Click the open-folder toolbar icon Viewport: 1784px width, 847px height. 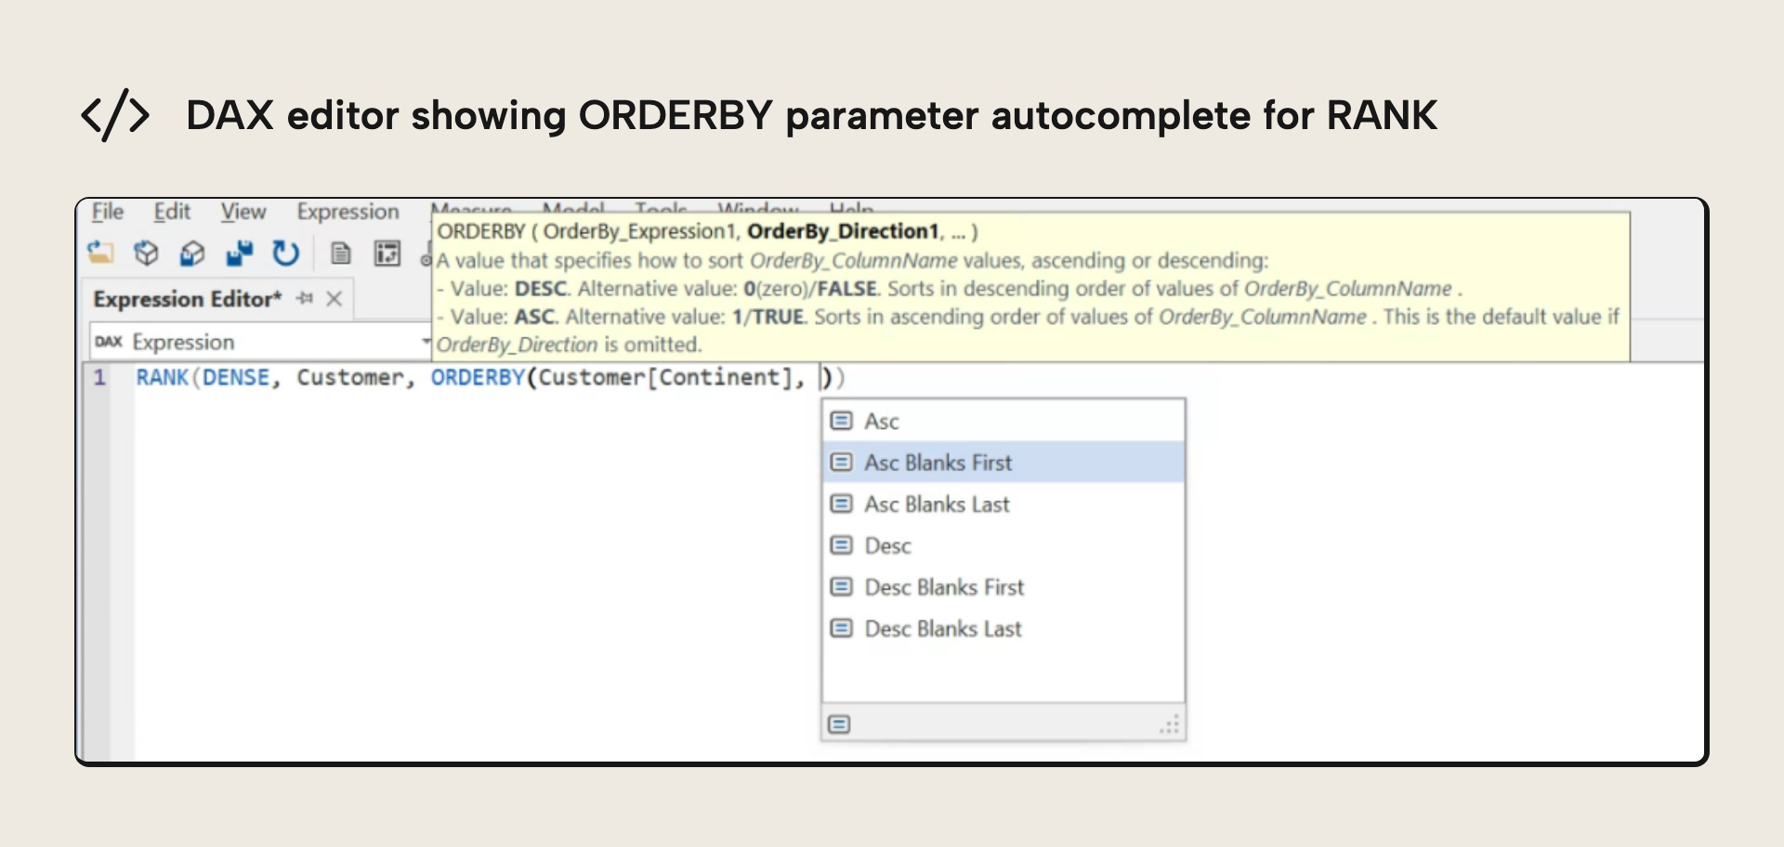(100, 253)
